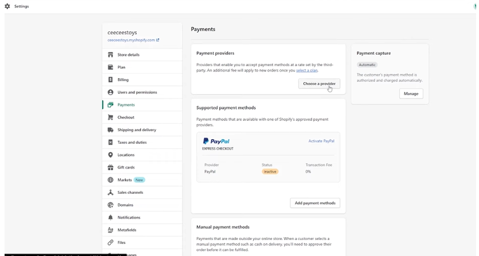
Task: Click Supported payment methods heading
Action: pyautogui.click(x=226, y=108)
